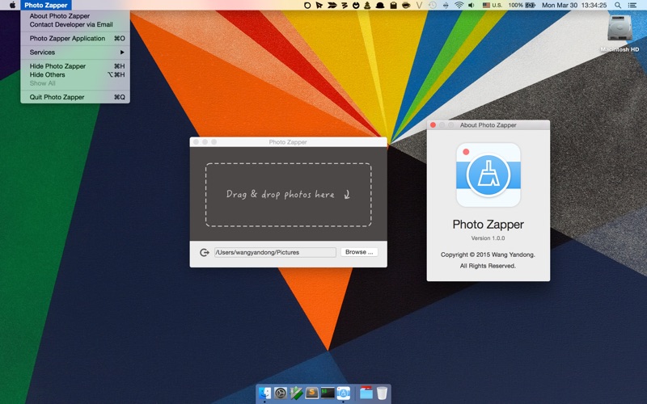Open System Preferences from the dock
Image resolution: width=647 pixels, height=404 pixels.
pos(281,393)
